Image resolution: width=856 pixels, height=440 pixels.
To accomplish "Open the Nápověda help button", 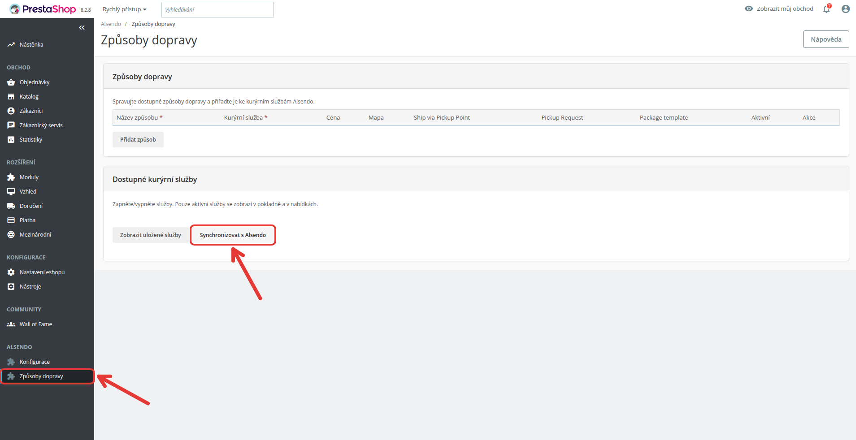I will point(826,39).
